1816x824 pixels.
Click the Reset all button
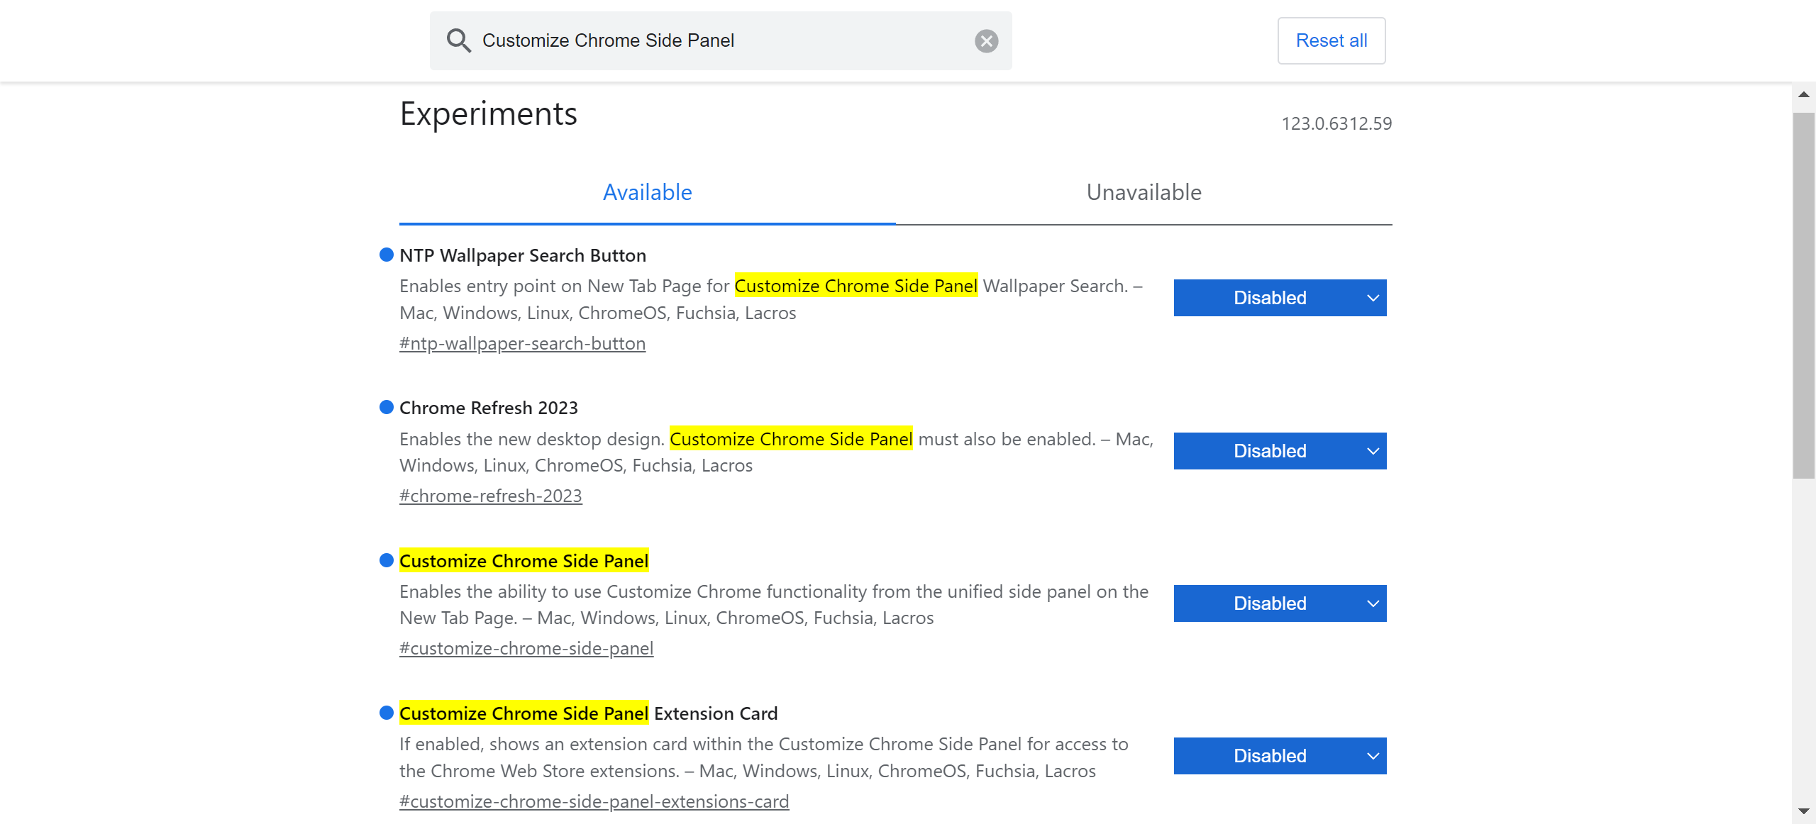point(1331,40)
